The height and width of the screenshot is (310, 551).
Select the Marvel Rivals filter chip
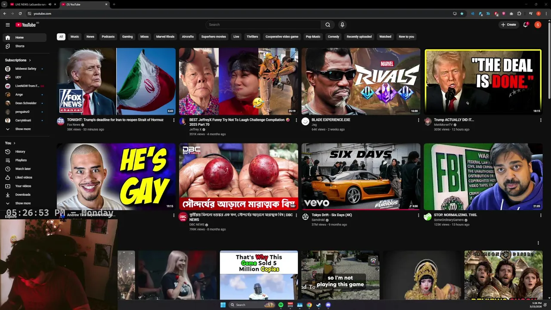[x=165, y=37]
